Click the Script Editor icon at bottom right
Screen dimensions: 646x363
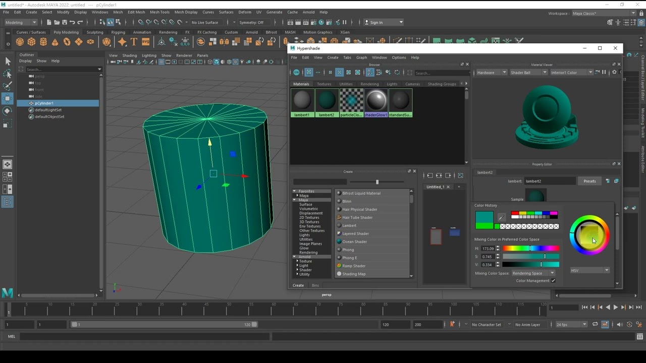pos(640,336)
